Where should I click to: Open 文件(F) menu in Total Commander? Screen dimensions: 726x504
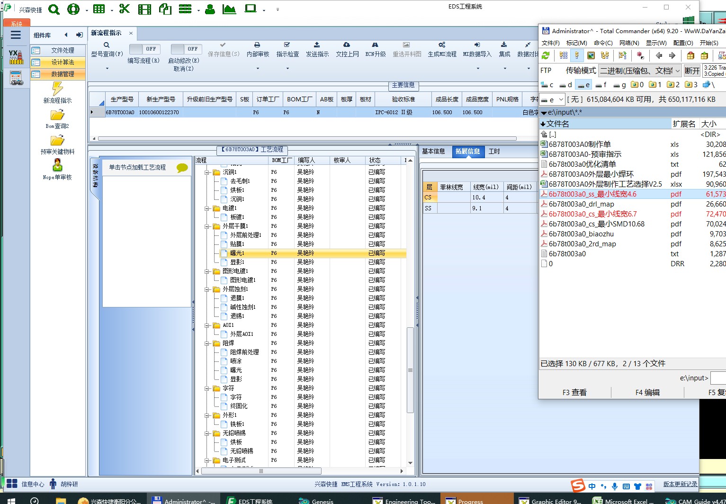pyautogui.click(x=551, y=43)
